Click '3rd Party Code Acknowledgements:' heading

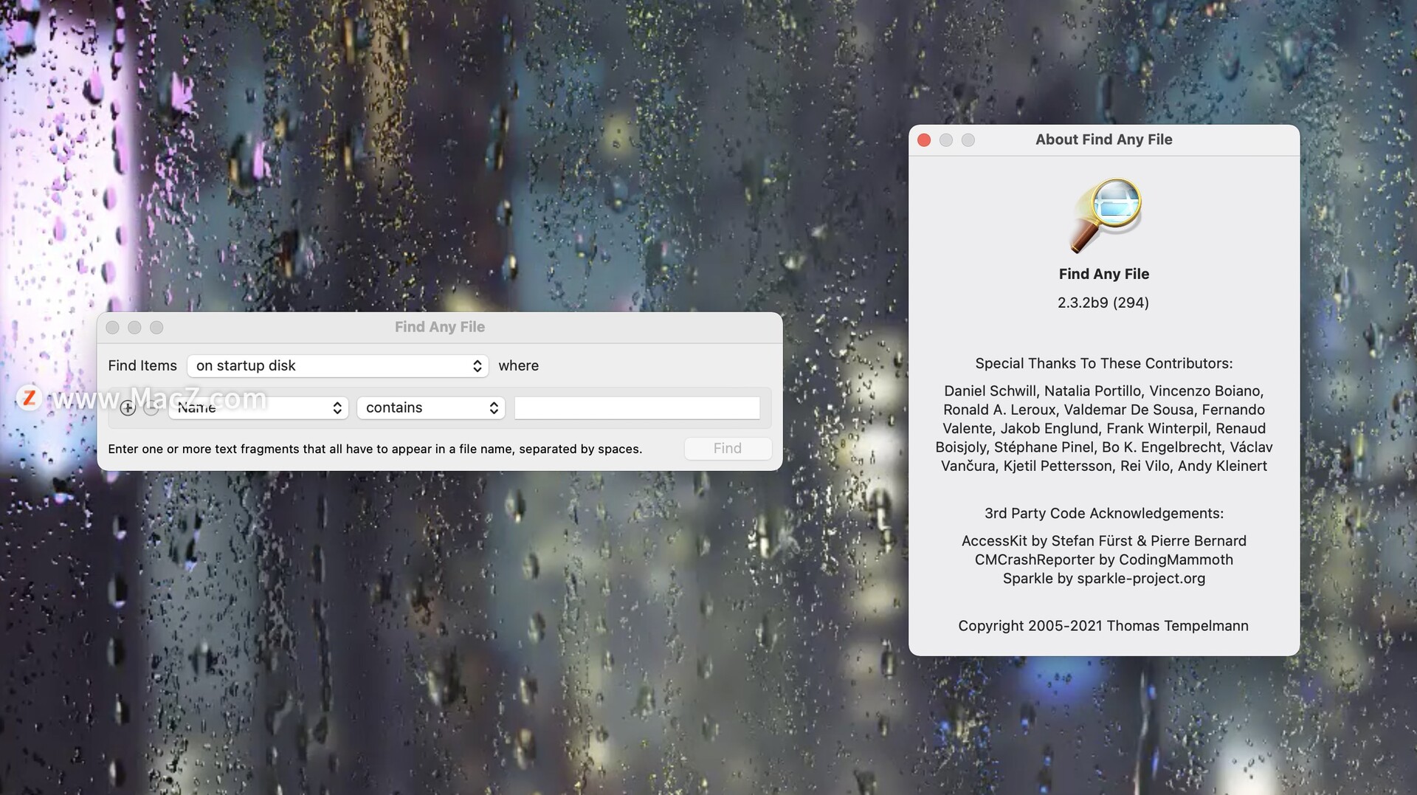click(1104, 513)
